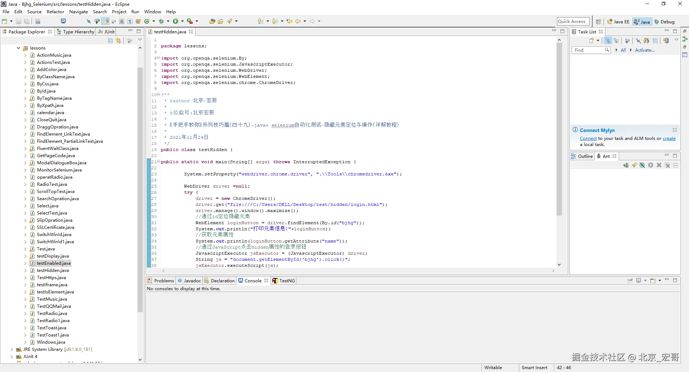Viewport: 689px width, 372px height.
Task: Open the Refactor menu
Action: 55,12
